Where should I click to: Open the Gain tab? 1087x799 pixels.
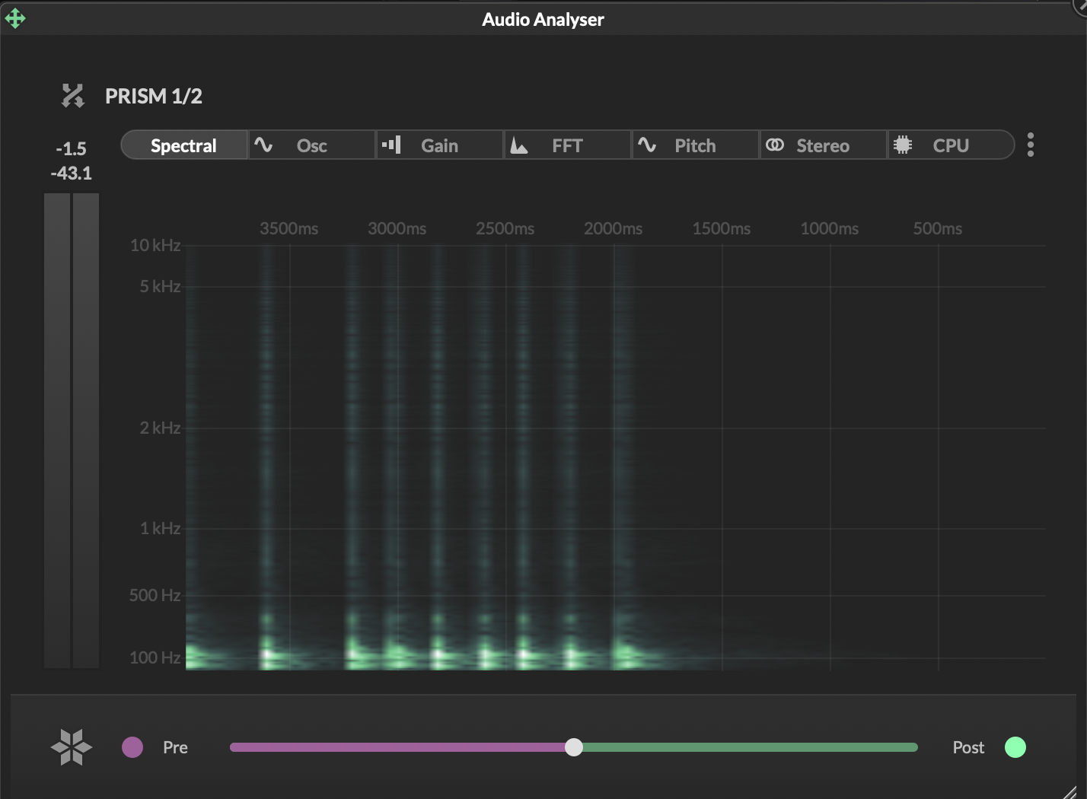coord(440,145)
